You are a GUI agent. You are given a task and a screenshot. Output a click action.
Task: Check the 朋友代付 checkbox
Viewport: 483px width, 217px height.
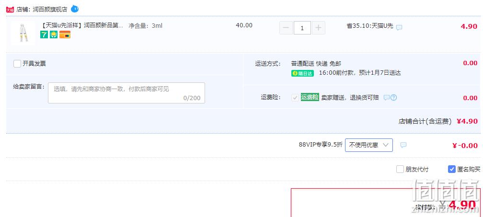coord(400,169)
